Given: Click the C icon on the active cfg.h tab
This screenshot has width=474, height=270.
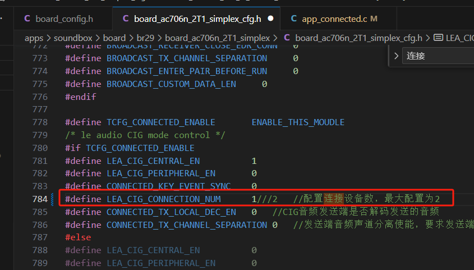Looking at the screenshot, I should pyautogui.click(x=126, y=19).
